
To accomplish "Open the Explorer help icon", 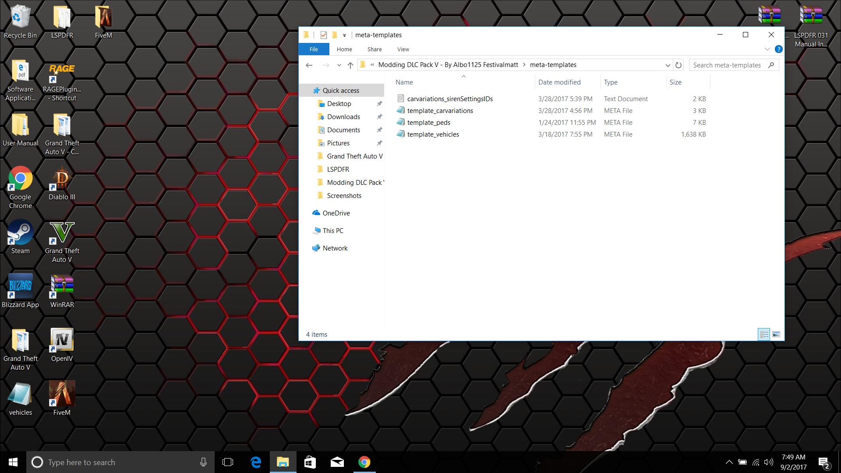I will tap(778, 49).
